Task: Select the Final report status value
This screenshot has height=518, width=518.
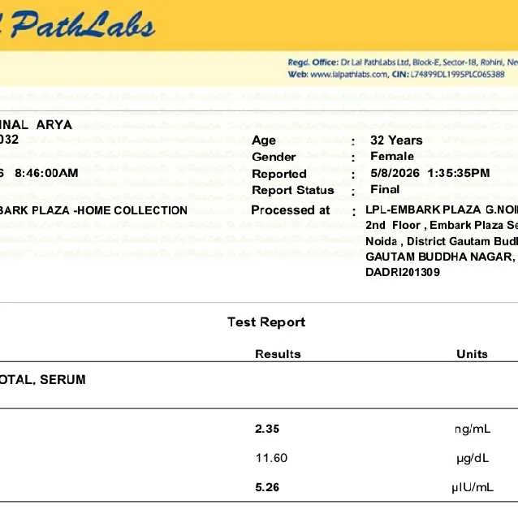Action: coord(385,189)
